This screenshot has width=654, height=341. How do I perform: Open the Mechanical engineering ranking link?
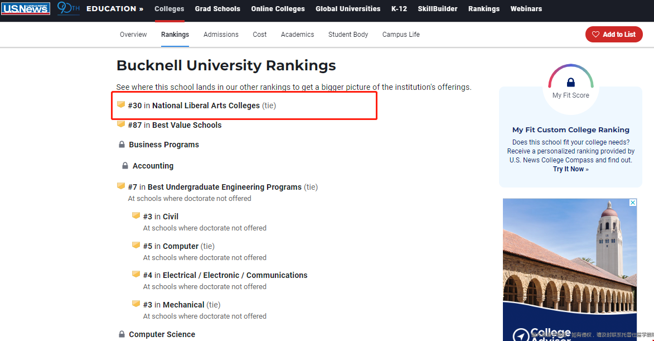click(x=183, y=305)
